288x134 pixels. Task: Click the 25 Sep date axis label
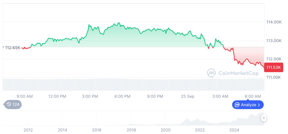tap(187, 96)
